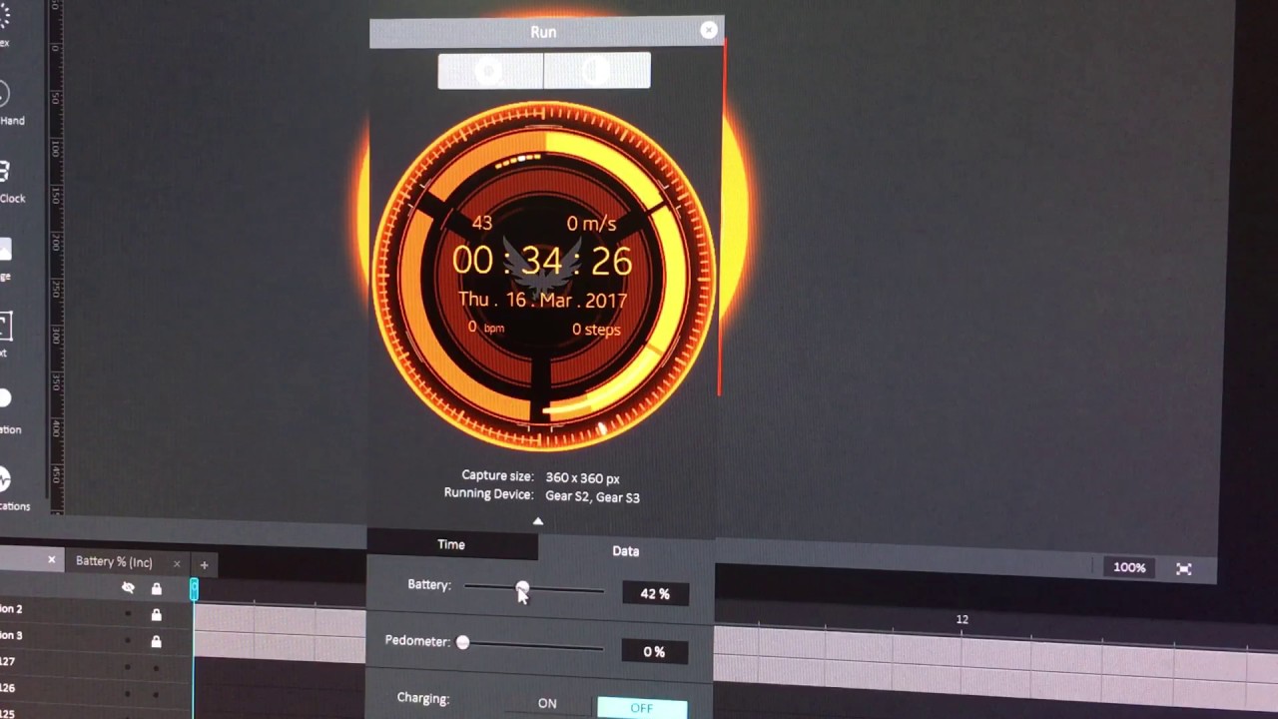Image resolution: width=1278 pixels, height=719 pixels.
Task: Click the Battery 42 % value field
Action: pyautogui.click(x=655, y=593)
